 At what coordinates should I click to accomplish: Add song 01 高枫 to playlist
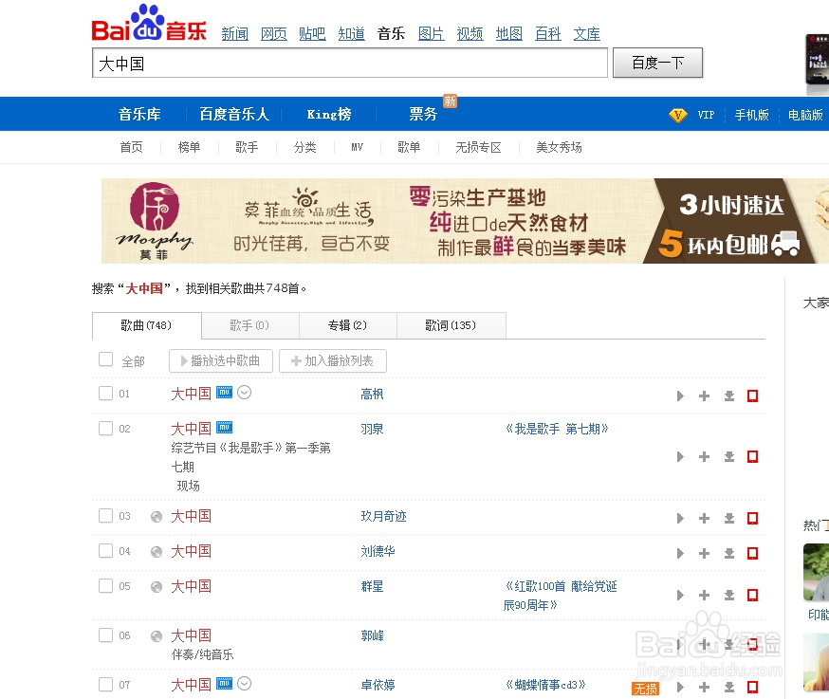pyautogui.click(x=704, y=396)
